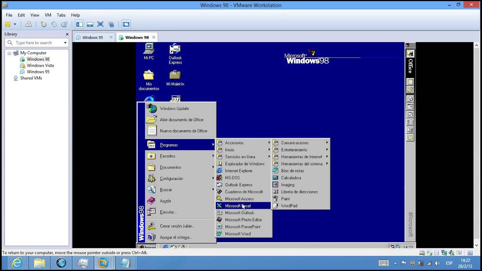Select Shared VMs in the library
This screenshot has height=271, width=482.
[x=31, y=78]
